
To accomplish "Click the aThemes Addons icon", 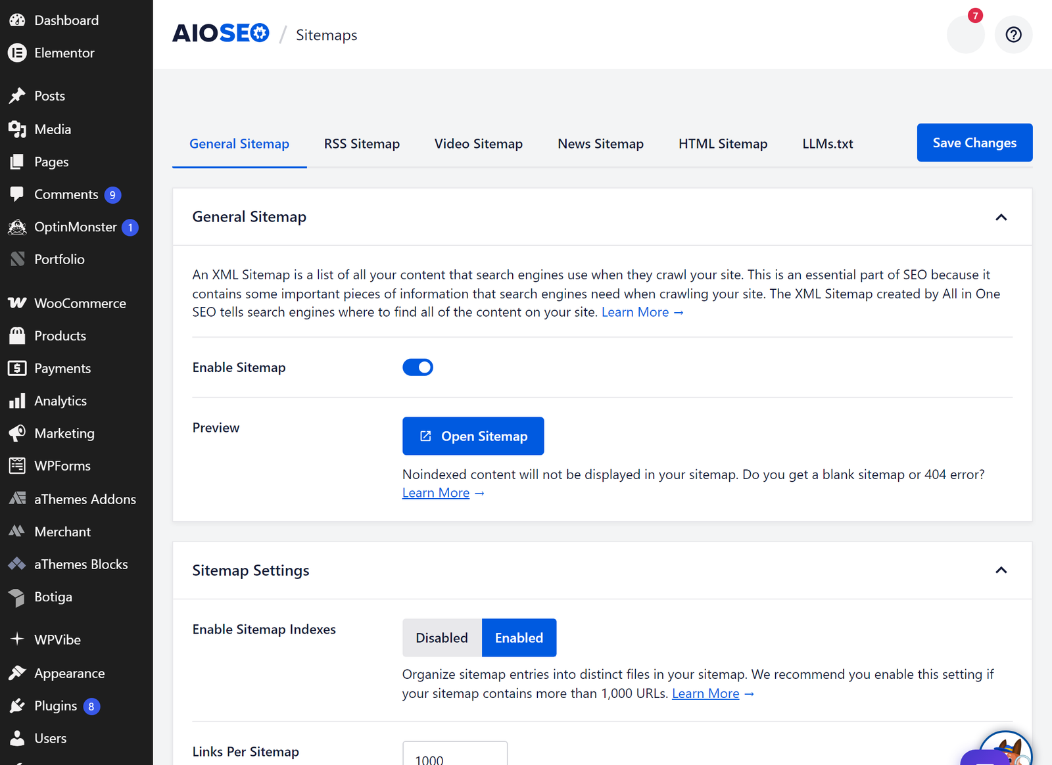I will coord(17,499).
